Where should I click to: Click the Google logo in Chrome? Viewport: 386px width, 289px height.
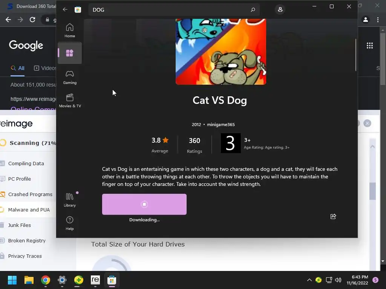[26, 46]
